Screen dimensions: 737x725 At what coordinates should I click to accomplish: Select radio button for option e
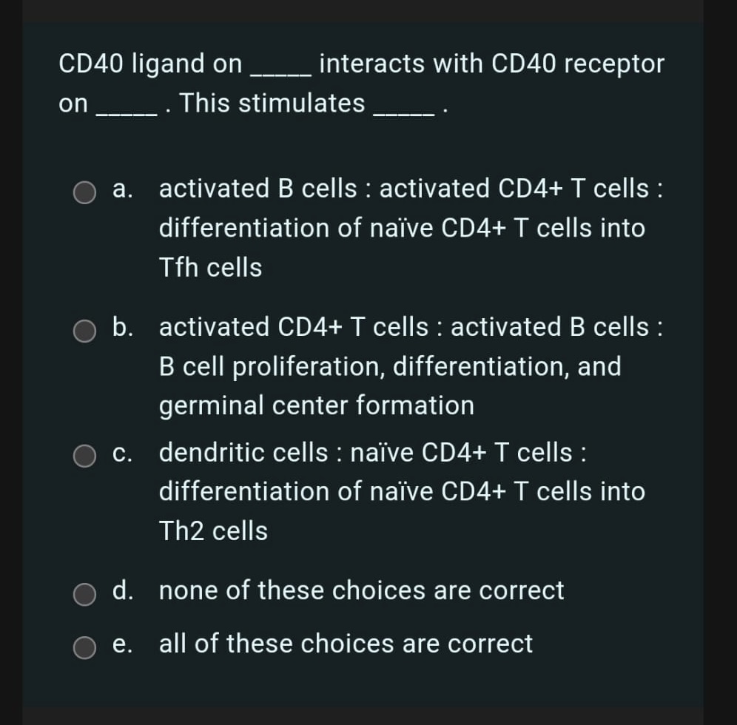tap(84, 647)
